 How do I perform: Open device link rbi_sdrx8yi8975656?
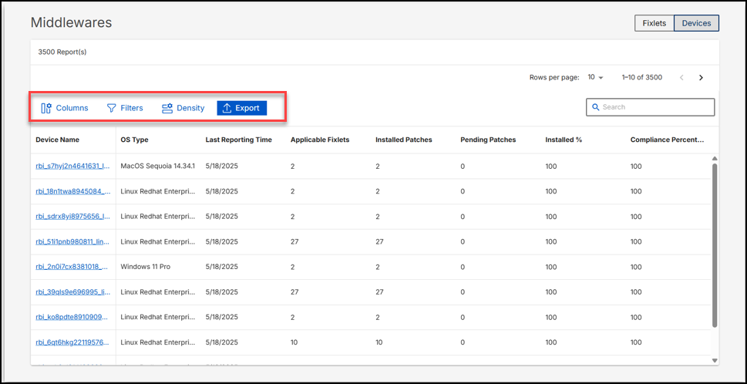click(x=73, y=217)
